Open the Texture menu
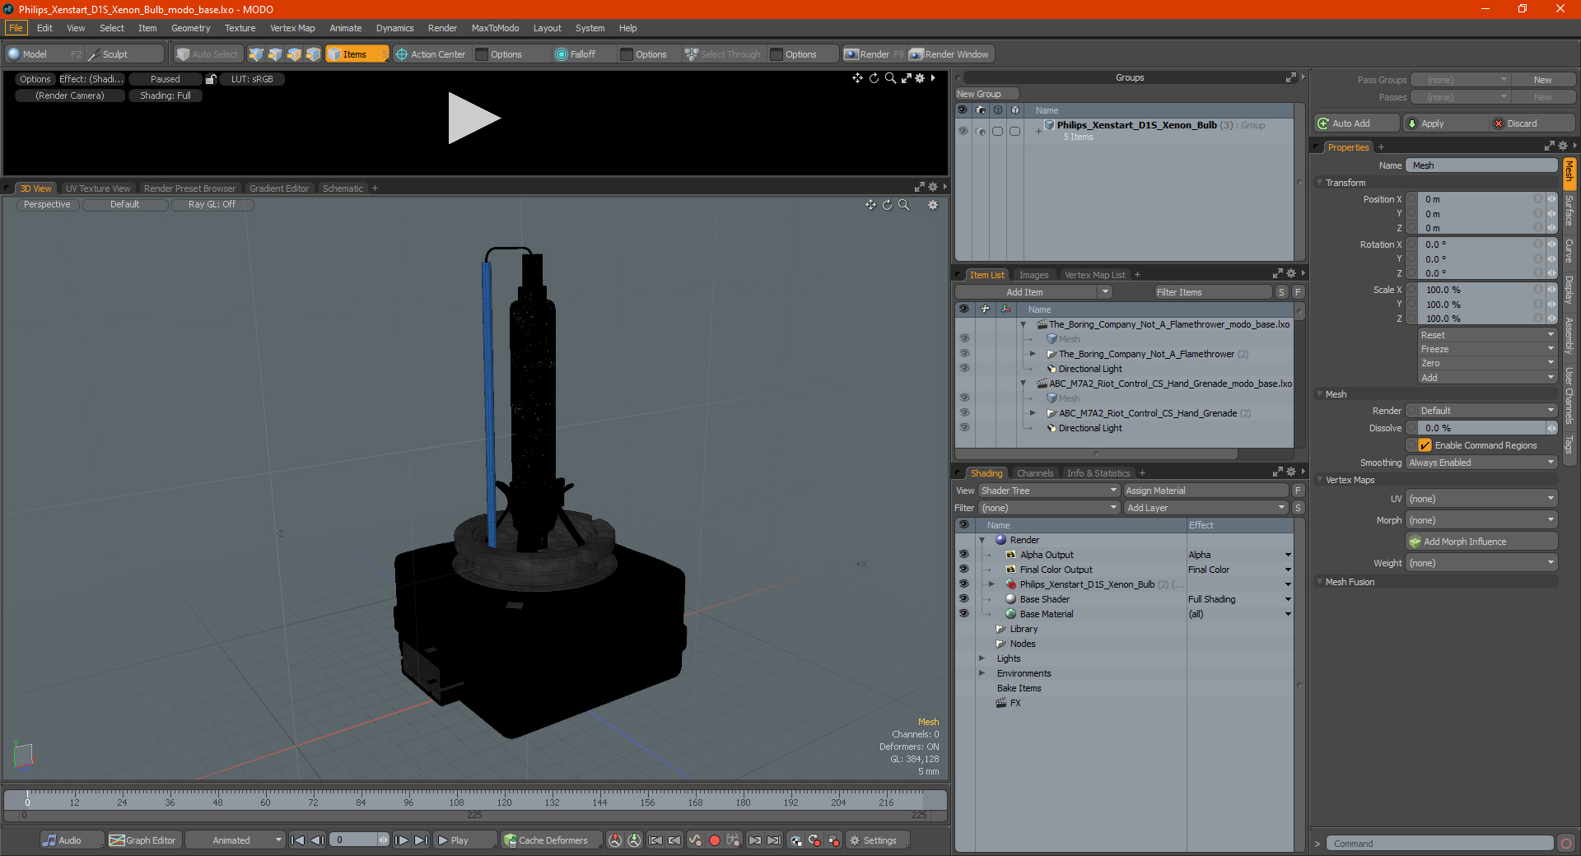The image size is (1581, 856). pos(240,28)
